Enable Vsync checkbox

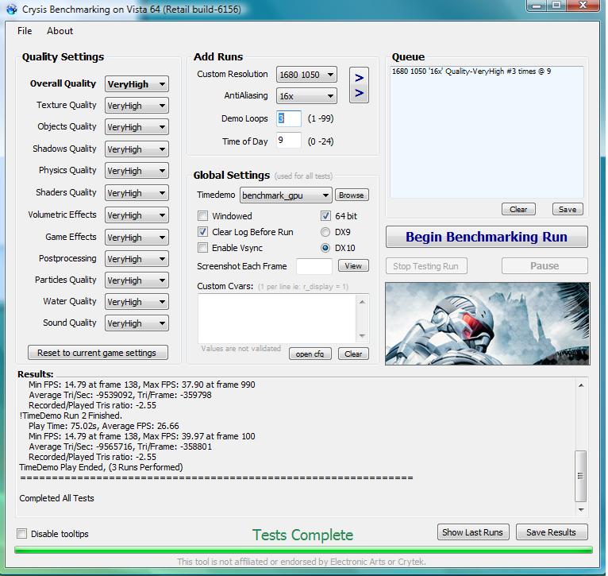pos(202,248)
